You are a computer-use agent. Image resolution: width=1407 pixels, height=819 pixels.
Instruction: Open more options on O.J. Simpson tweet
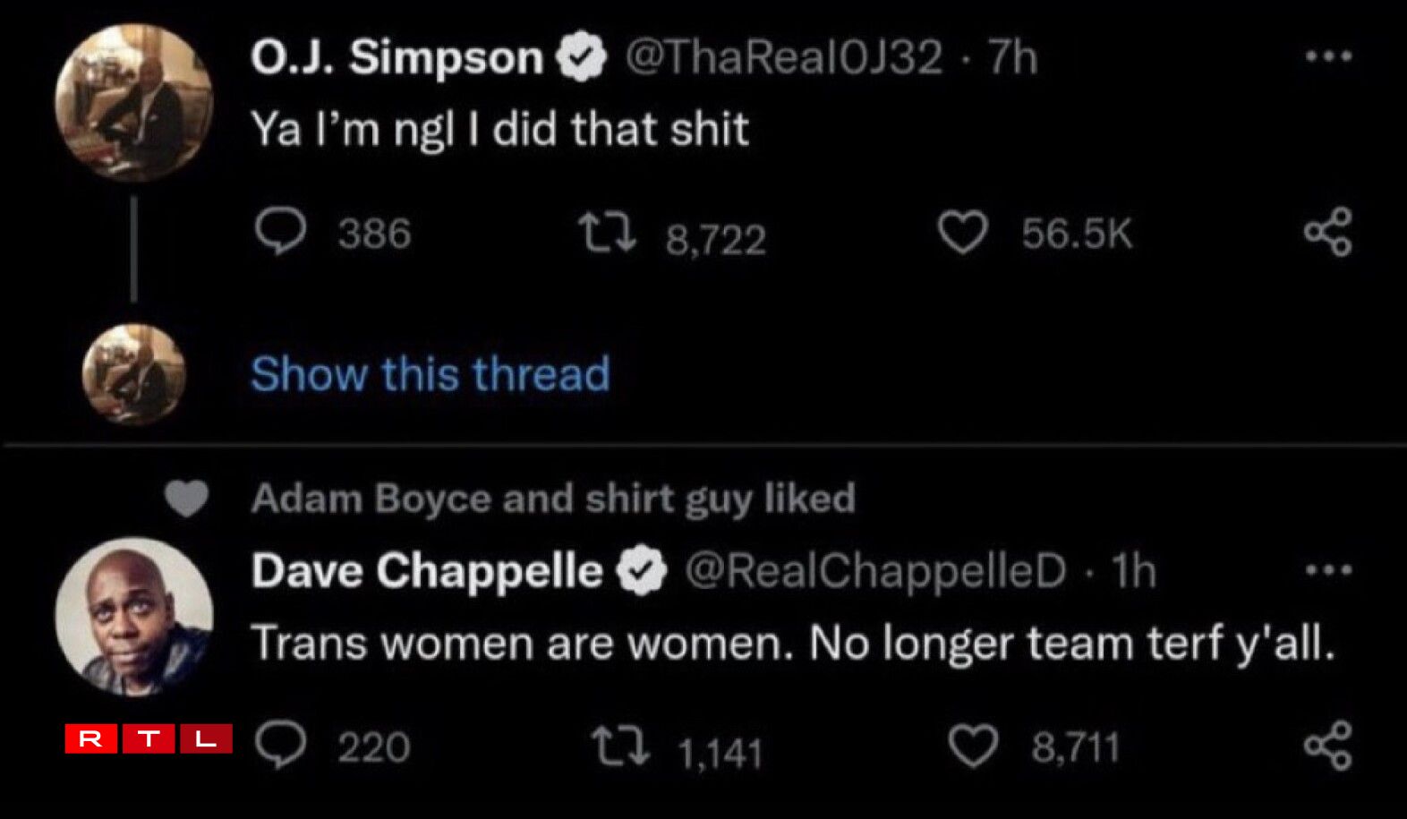tap(1327, 56)
